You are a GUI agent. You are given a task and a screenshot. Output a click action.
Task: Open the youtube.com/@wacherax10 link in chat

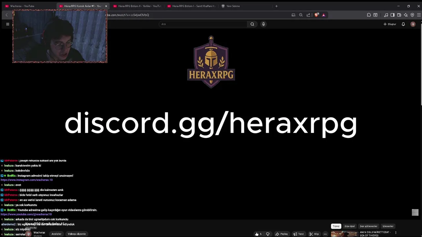pos(26,214)
